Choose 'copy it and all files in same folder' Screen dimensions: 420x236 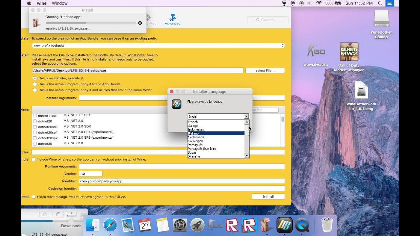click(x=35, y=90)
